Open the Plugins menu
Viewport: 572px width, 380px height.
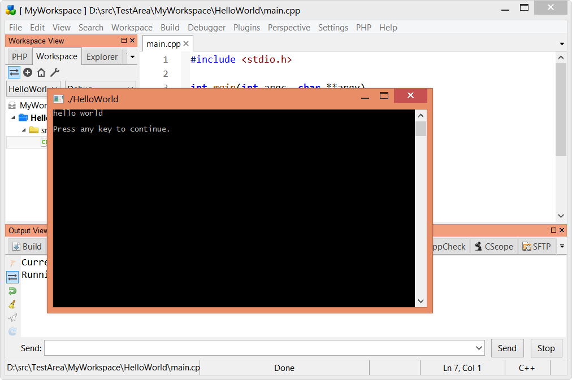pos(246,27)
